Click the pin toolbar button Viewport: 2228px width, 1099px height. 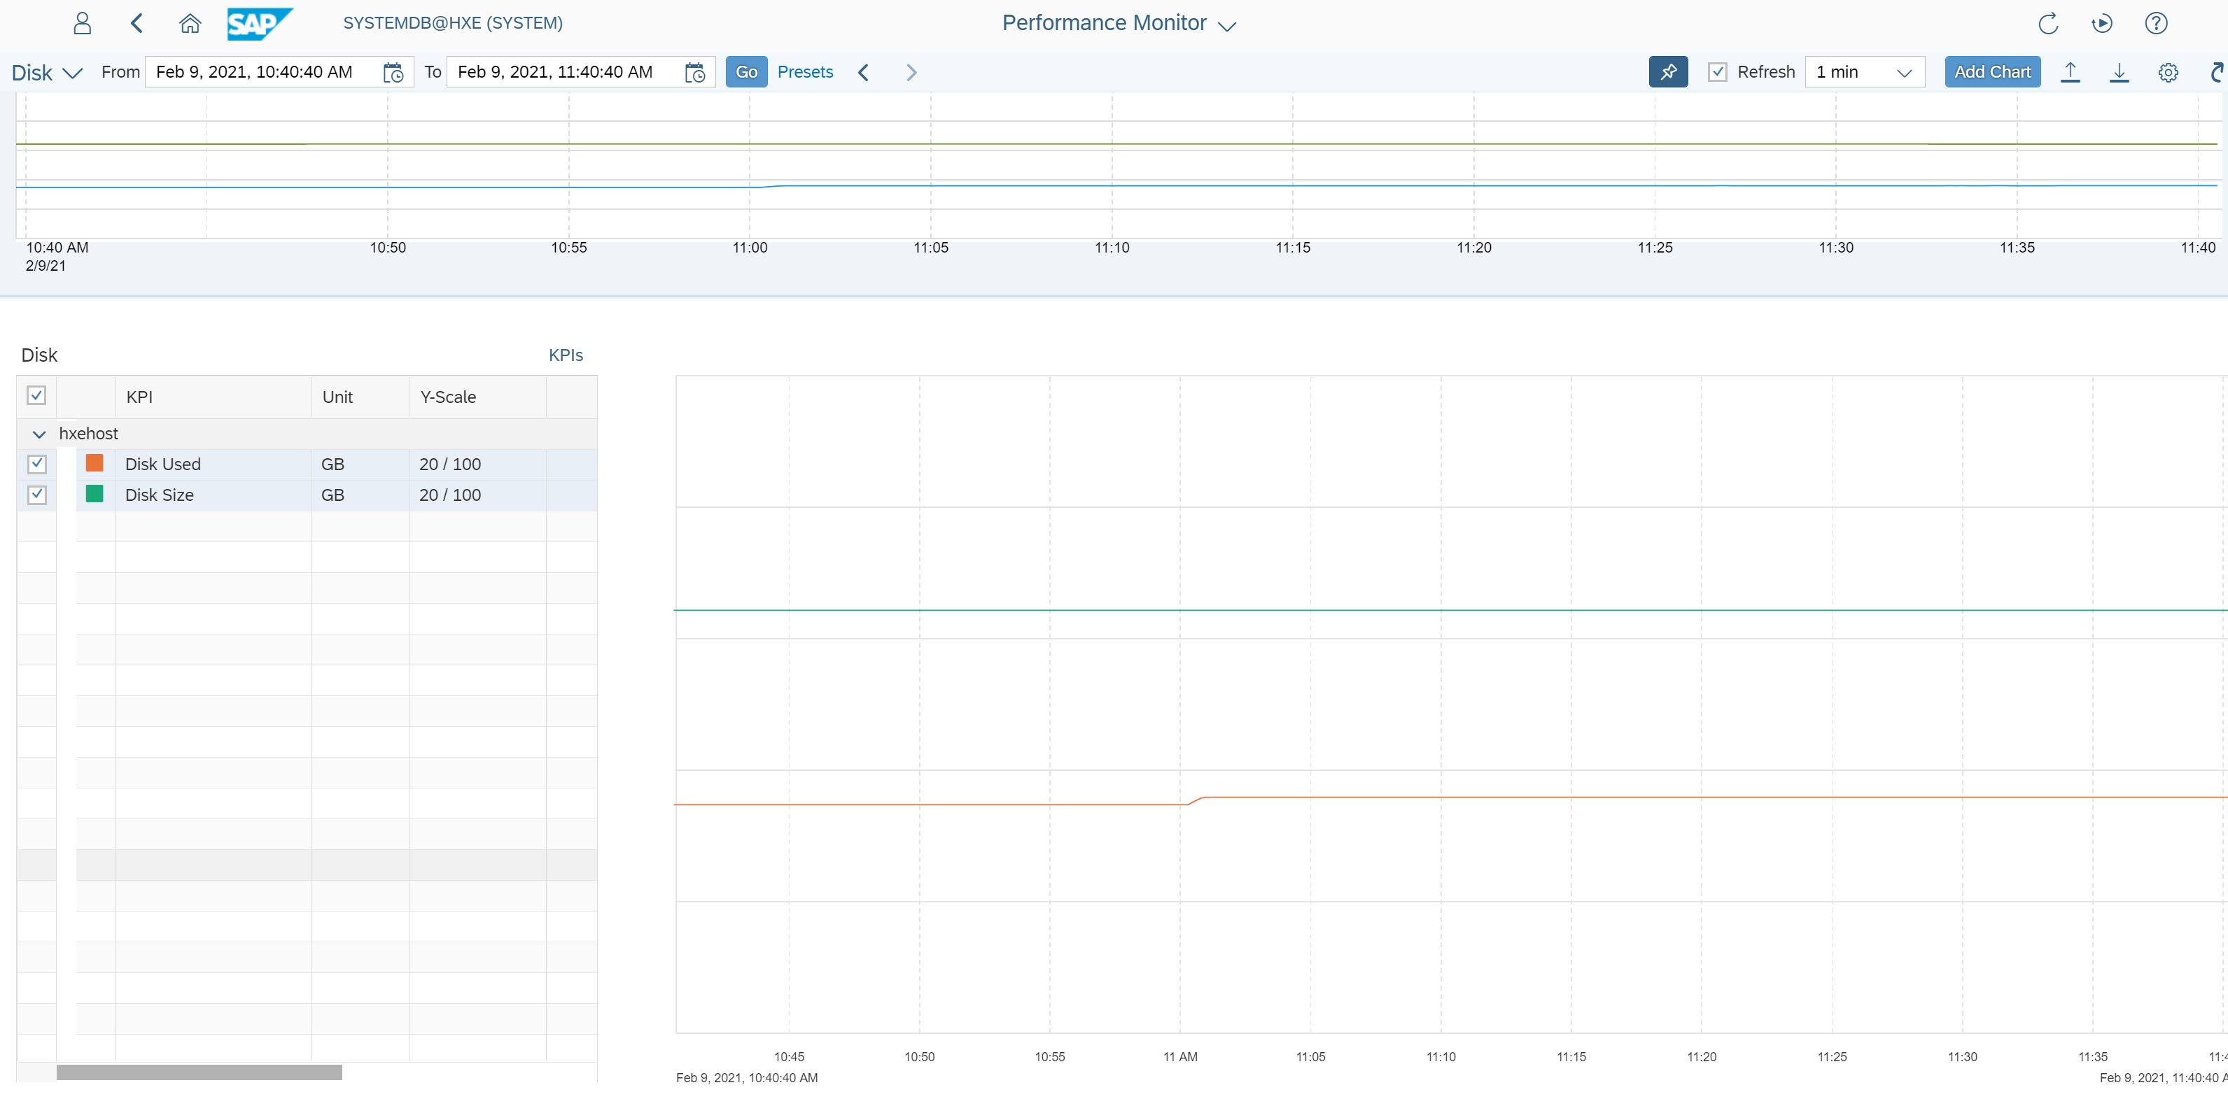click(1667, 72)
